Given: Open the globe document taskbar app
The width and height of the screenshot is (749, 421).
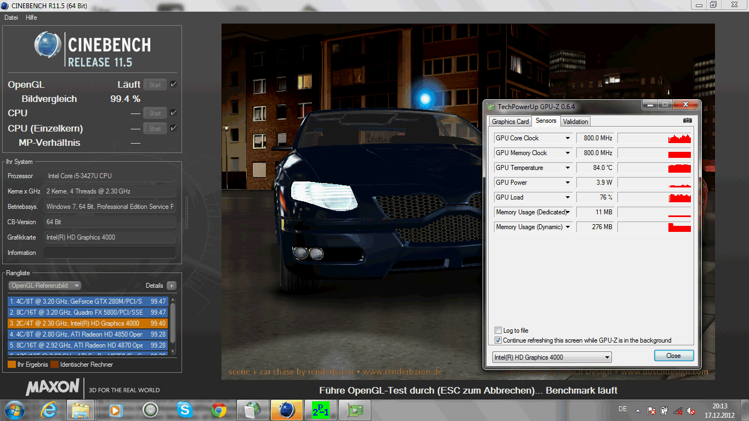Looking at the screenshot, I should pos(253,409).
